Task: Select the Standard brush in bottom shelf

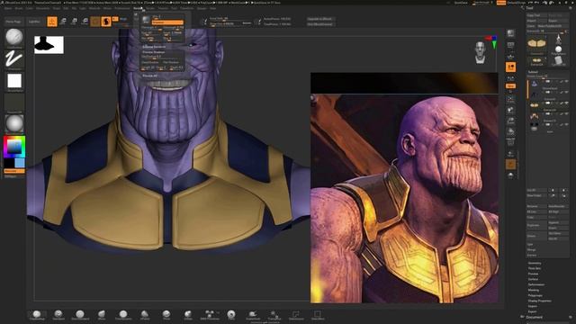Action: (58, 314)
